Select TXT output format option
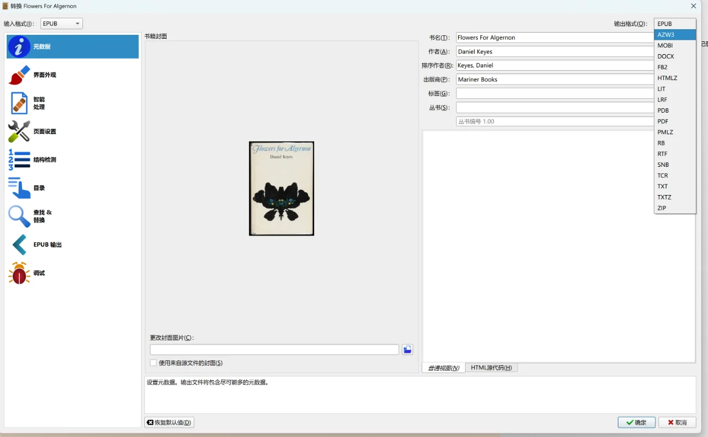This screenshot has height=437, width=708. point(675,186)
